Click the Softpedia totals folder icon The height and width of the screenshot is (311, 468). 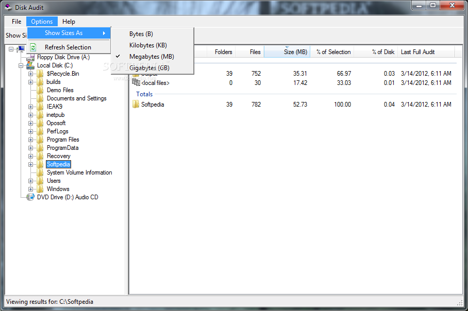tap(136, 105)
